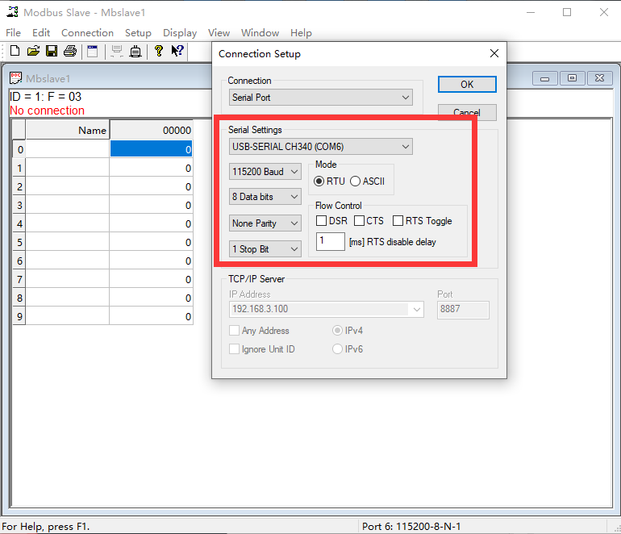Click the serial connector toolbar icon

click(135, 52)
